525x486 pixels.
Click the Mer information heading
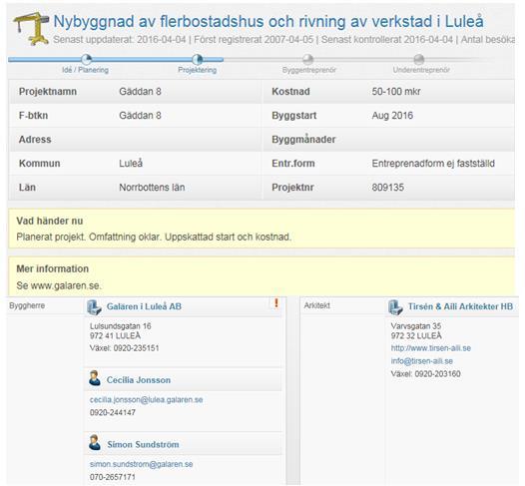pyautogui.click(x=53, y=268)
